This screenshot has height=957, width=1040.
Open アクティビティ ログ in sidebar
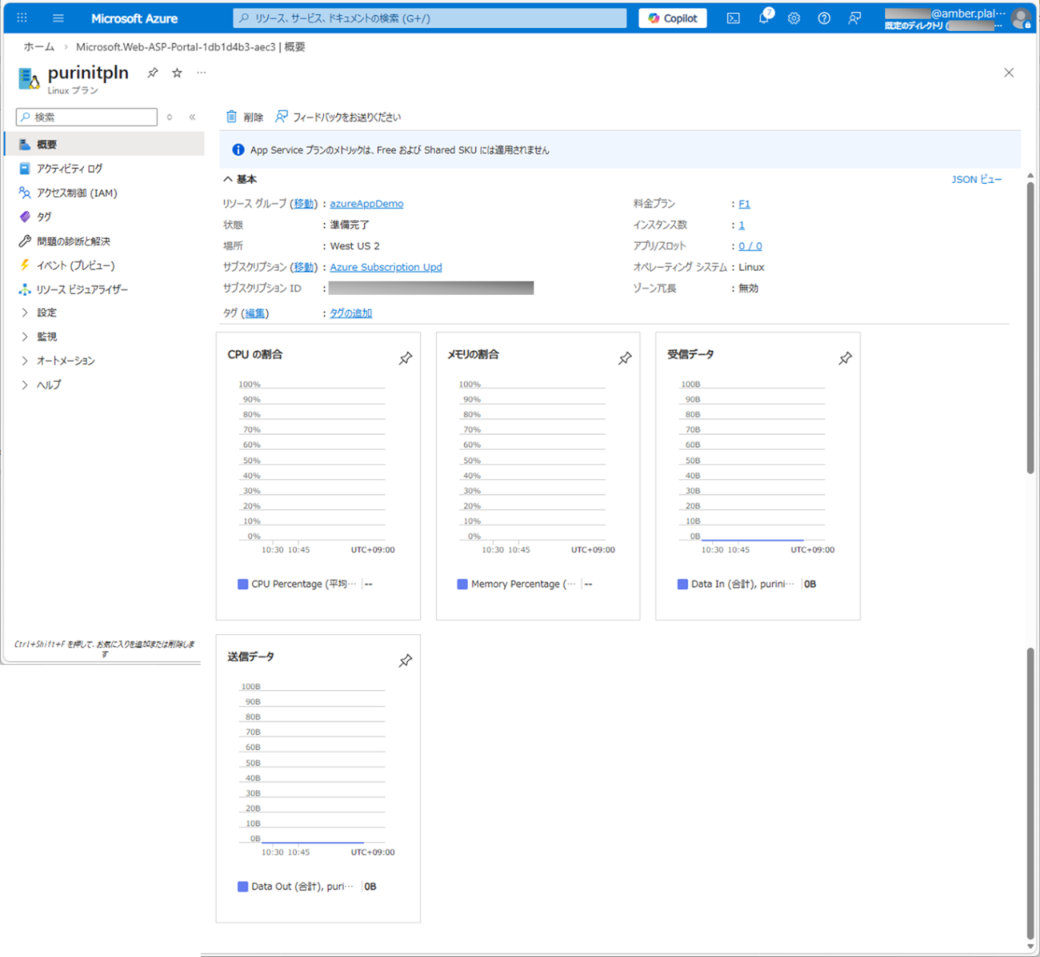tap(69, 169)
